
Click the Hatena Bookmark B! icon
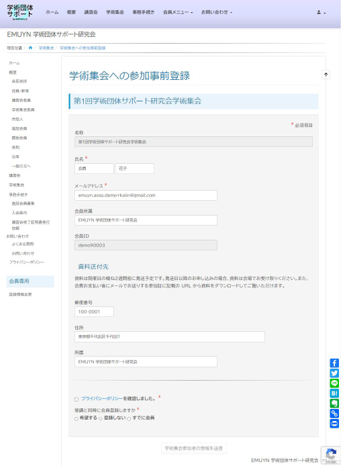(334, 393)
